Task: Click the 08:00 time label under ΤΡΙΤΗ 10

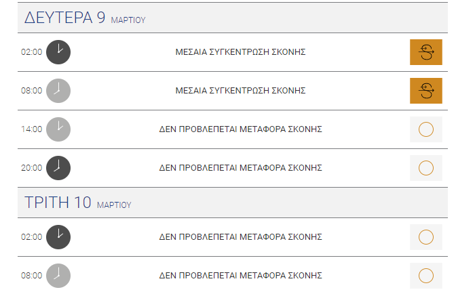Action: (x=31, y=276)
